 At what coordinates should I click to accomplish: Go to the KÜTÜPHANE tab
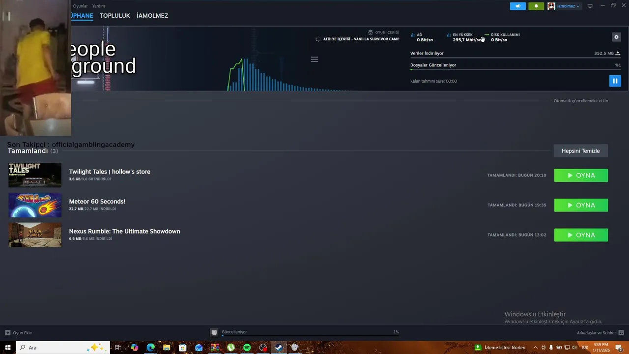tap(82, 16)
